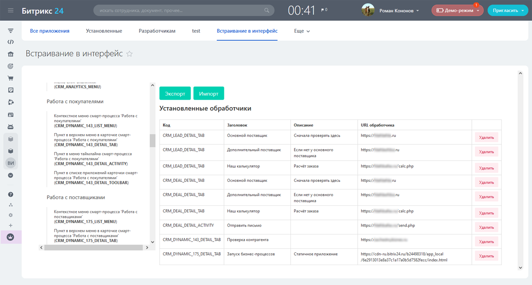
Task: Expand the 'Еще' tab dropdown
Action: [x=302, y=31]
